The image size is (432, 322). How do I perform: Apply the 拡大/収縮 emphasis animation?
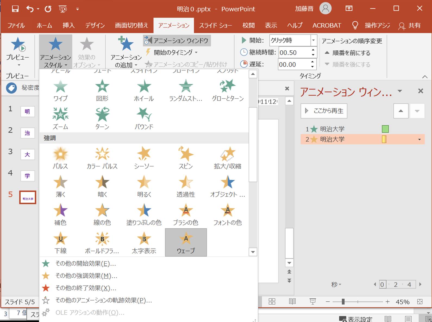click(227, 158)
